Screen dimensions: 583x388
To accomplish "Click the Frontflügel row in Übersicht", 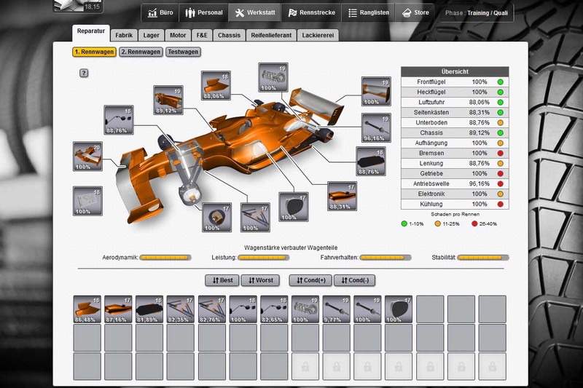I will tap(455, 82).
